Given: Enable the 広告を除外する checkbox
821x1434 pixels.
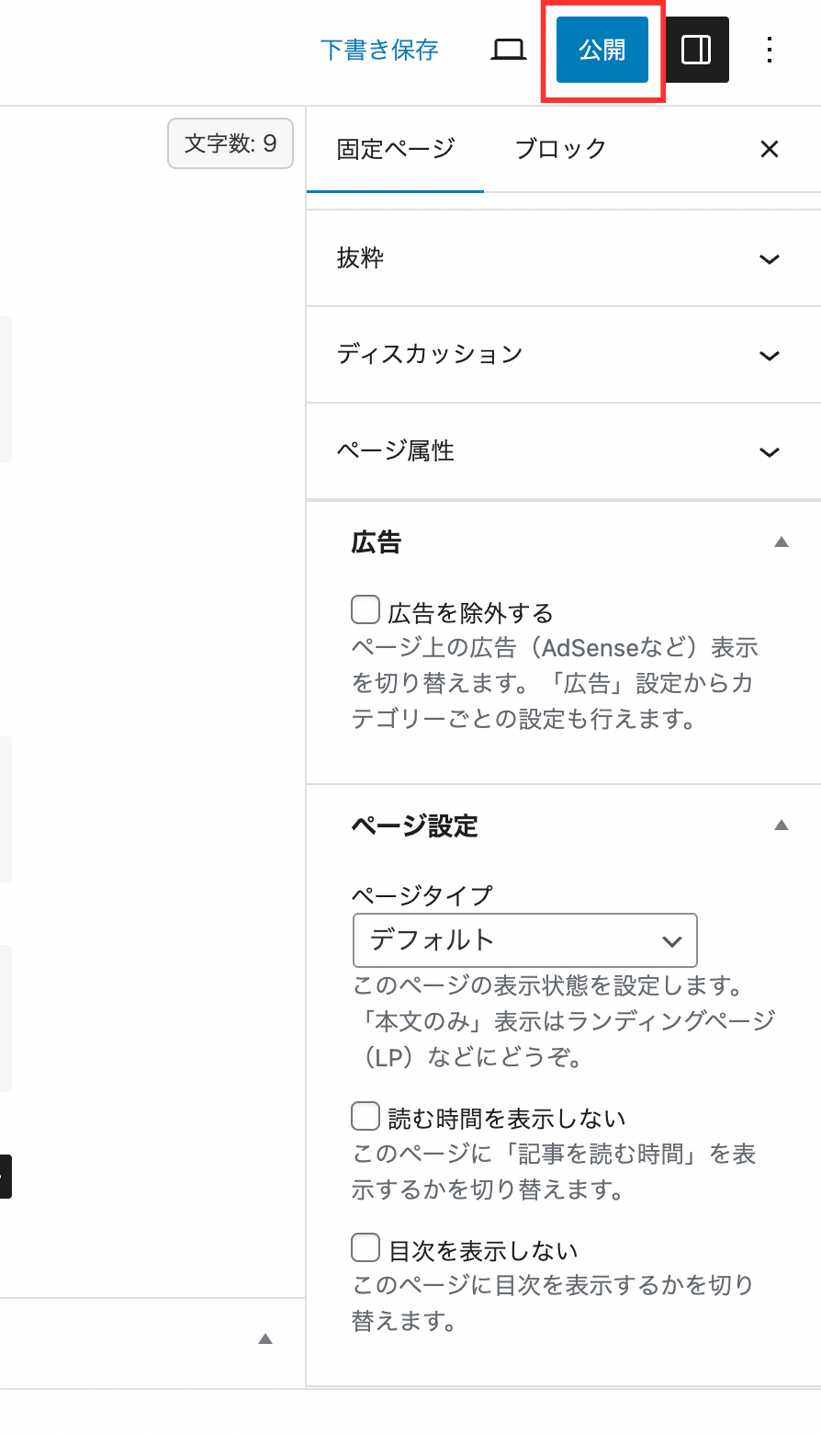Looking at the screenshot, I should click(366, 609).
